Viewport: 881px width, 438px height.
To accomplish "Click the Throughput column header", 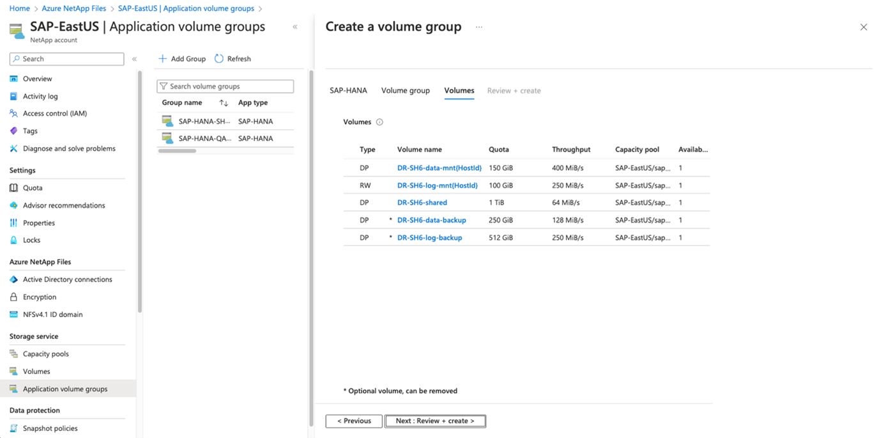I will [571, 150].
